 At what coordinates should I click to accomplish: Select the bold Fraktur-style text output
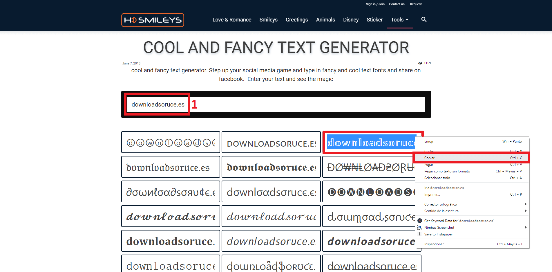pos(271,167)
